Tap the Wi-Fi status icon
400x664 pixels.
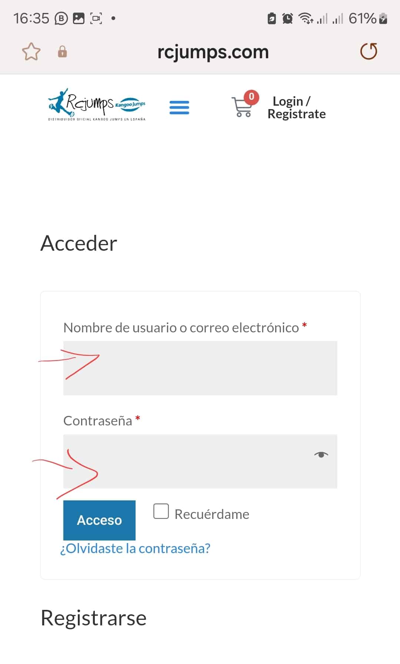point(306,18)
